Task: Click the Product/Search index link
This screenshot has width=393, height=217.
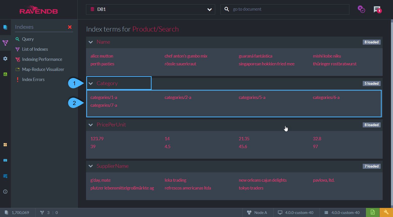Action: coord(155,29)
